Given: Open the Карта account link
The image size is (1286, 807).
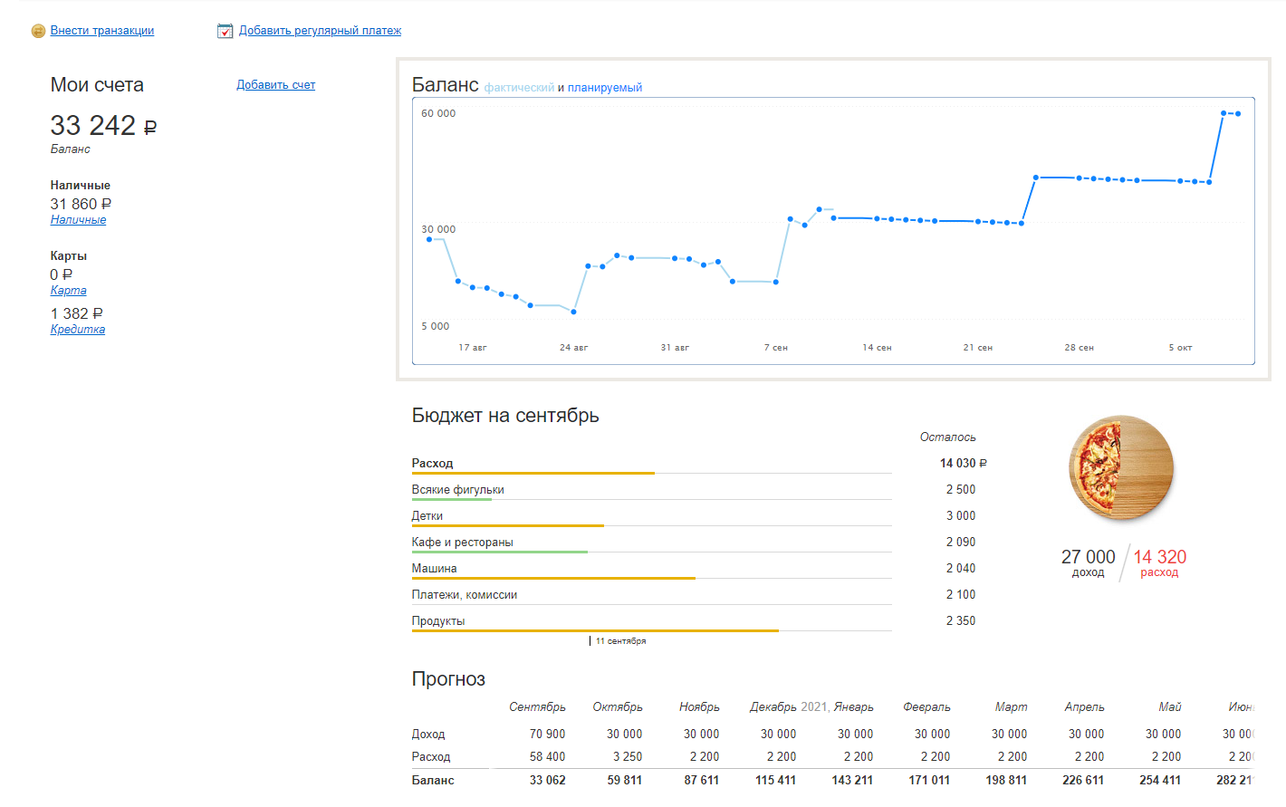Looking at the screenshot, I should tap(69, 291).
